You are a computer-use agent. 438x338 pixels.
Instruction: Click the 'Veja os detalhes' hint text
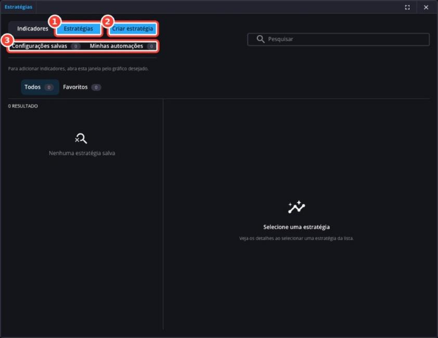tap(297, 238)
